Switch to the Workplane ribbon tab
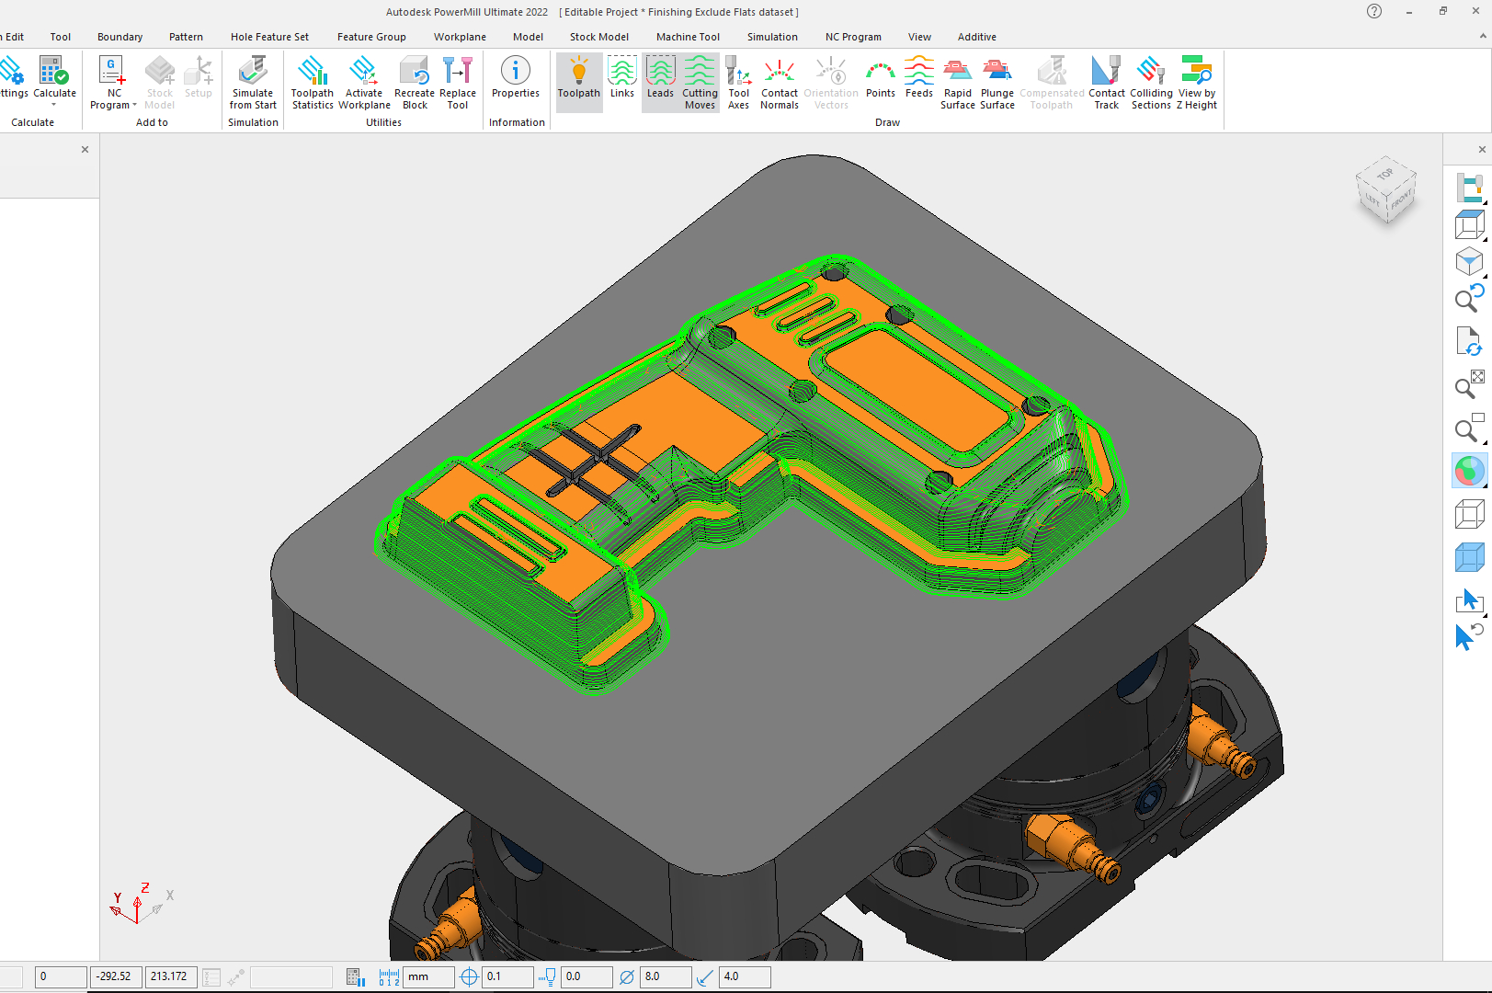This screenshot has height=993, width=1492. [460, 37]
